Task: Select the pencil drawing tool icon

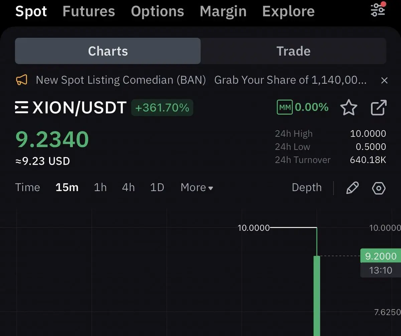Action: pyautogui.click(x=353, y=188)
